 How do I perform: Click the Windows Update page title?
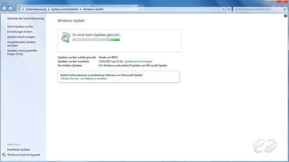click(x=71, y=21)
